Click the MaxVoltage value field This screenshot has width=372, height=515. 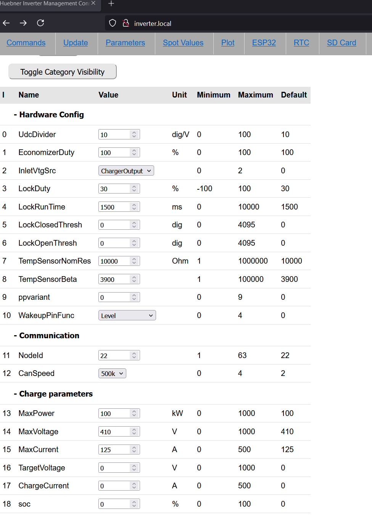[114, 432]
